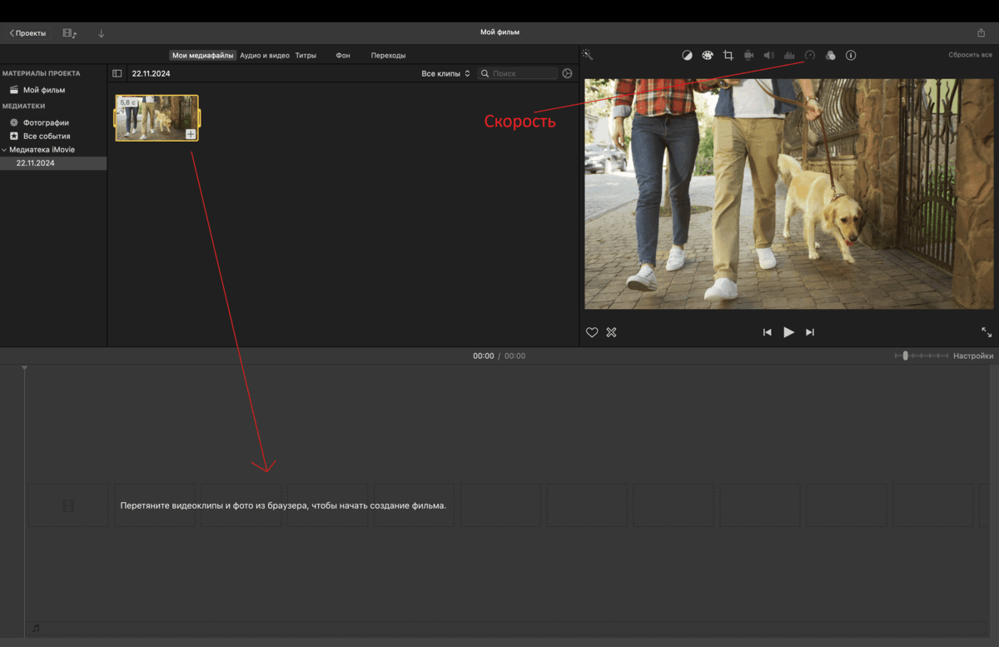Adjust the timeline zoom slider

click(905, 356)
